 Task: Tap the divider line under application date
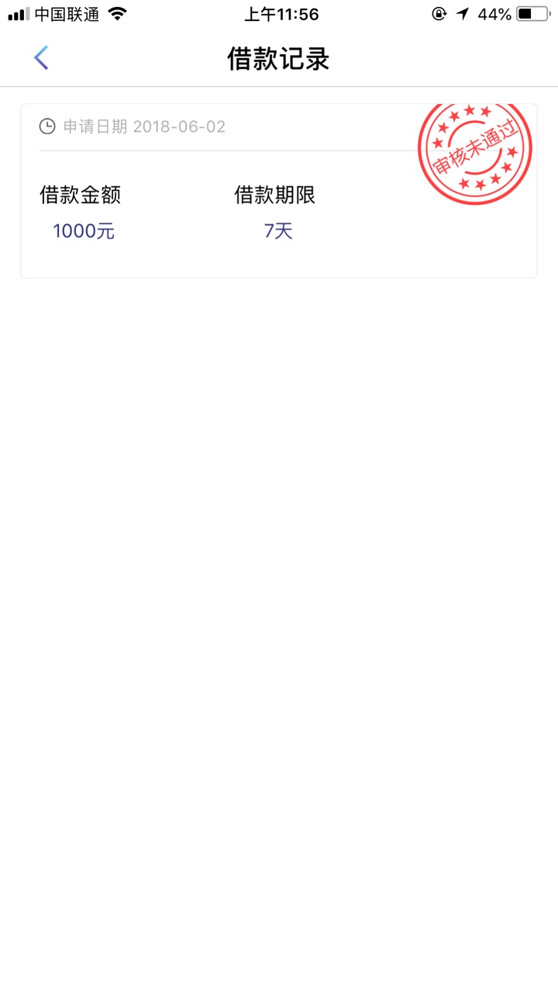point(232,151)
